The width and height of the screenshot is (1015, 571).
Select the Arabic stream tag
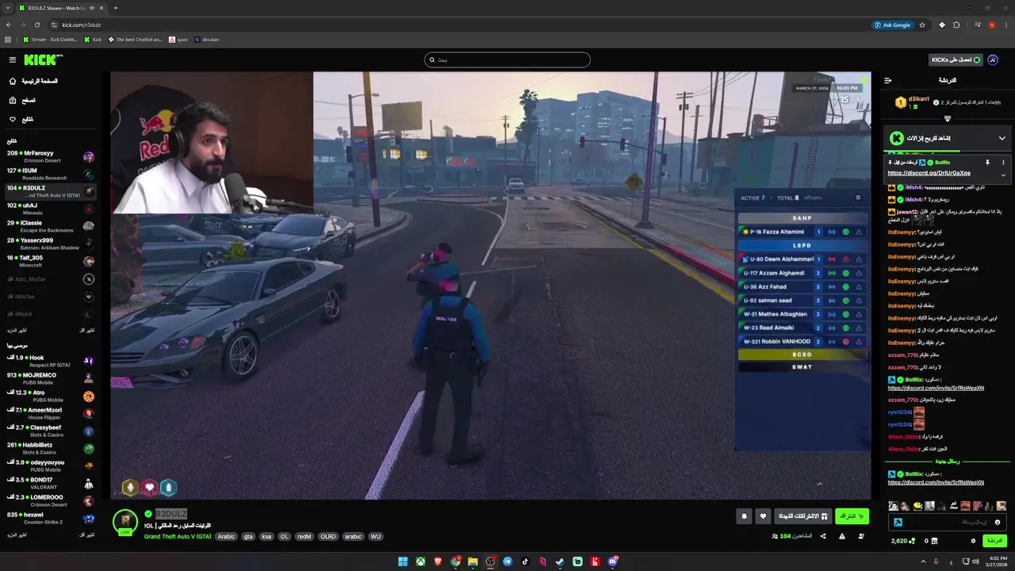pos(227,536)
